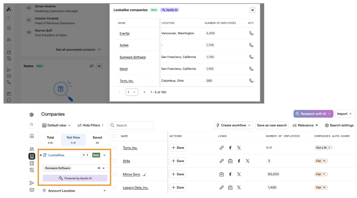Open Facebook icon in Stills row
The width and height of the screenshot is (357, 198).
pos(239,161)
